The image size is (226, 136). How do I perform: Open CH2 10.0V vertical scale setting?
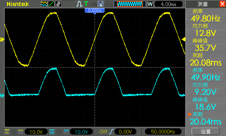tap(81, 132)
